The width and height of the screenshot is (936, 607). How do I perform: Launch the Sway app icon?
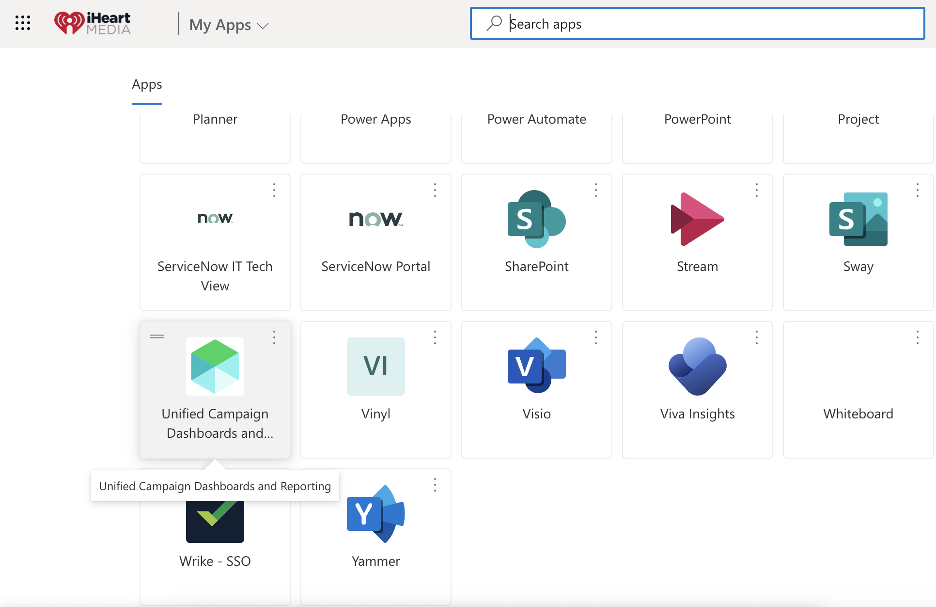coord(858,219)
